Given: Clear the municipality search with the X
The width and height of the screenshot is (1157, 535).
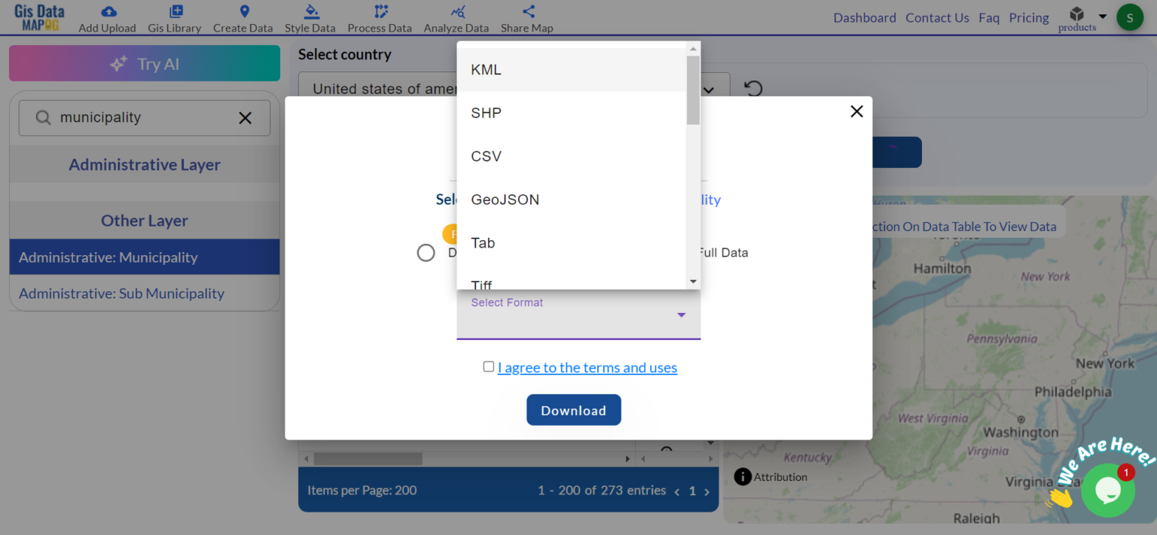Looking at the screenshot, I should pyautogui.click(x=244, y=117).
